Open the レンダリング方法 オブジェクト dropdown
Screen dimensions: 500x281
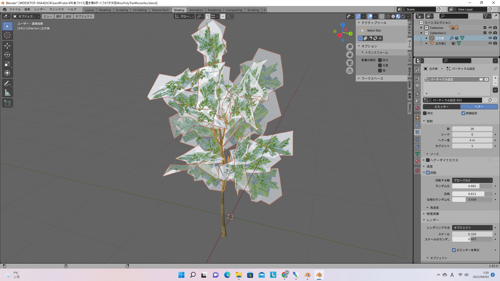pos(472,228)
